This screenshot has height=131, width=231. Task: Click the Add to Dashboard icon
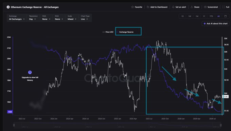[148, 7]
